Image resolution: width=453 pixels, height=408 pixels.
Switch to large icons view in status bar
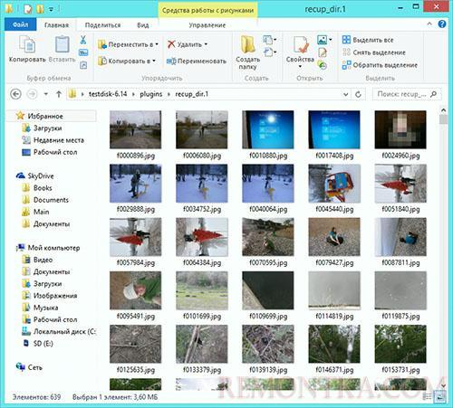click(x=439, y=396)
